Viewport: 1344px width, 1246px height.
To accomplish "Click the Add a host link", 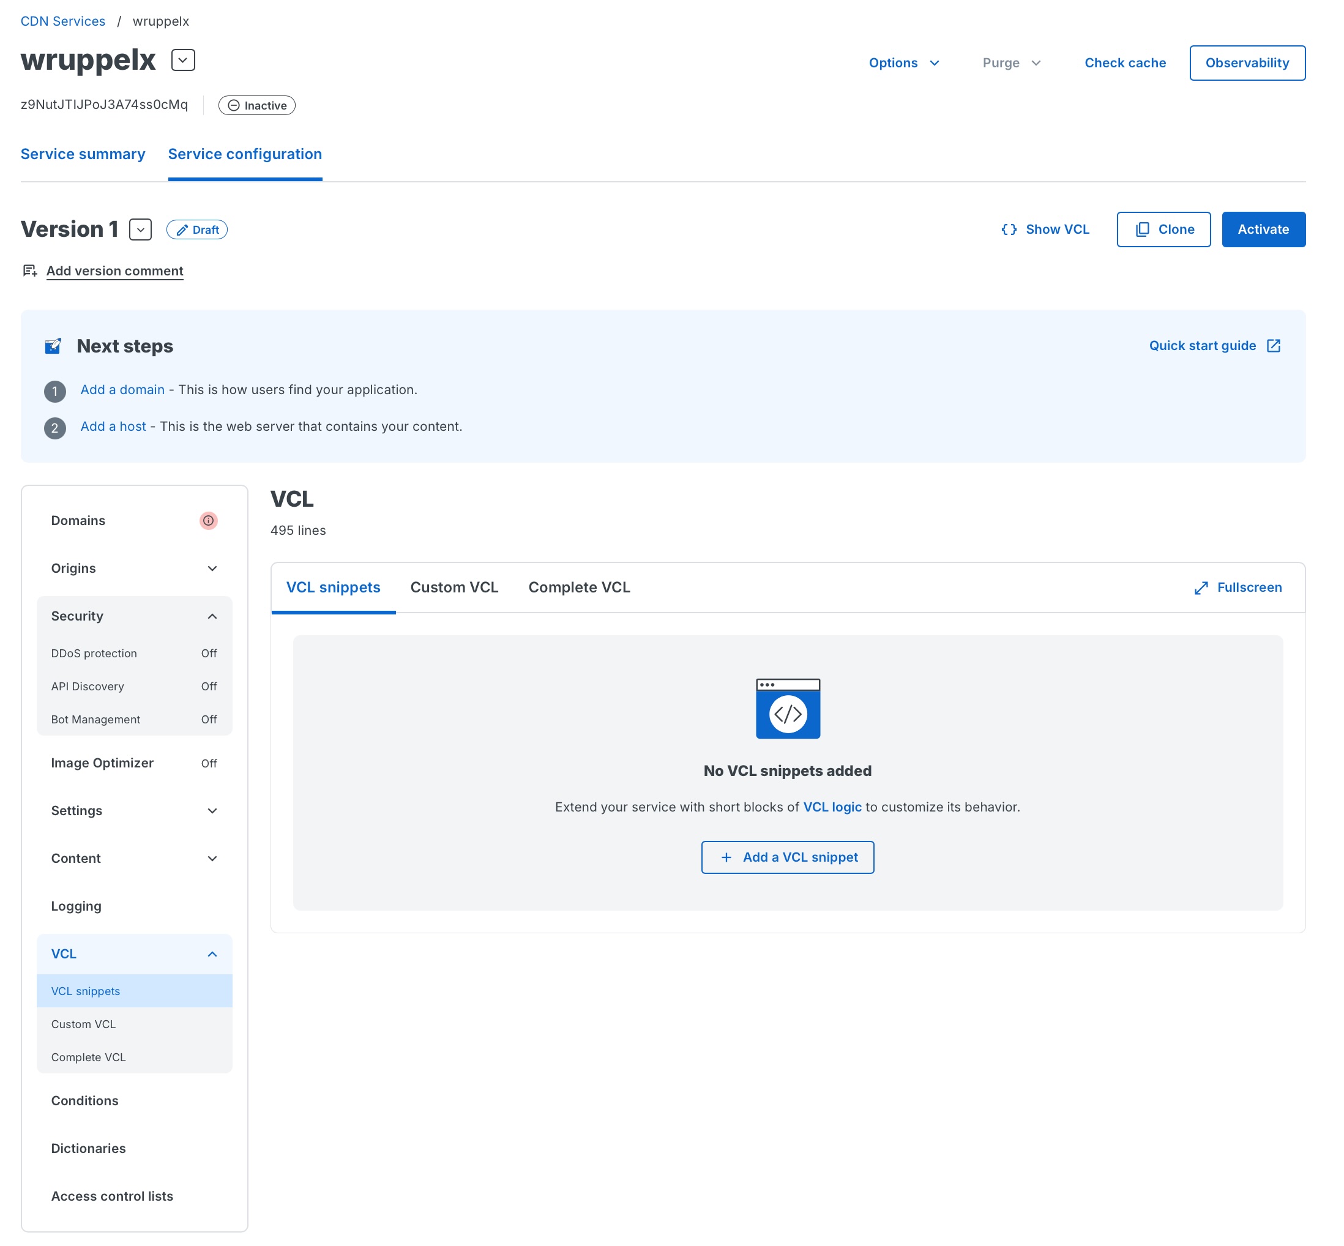I will (113, 426).
